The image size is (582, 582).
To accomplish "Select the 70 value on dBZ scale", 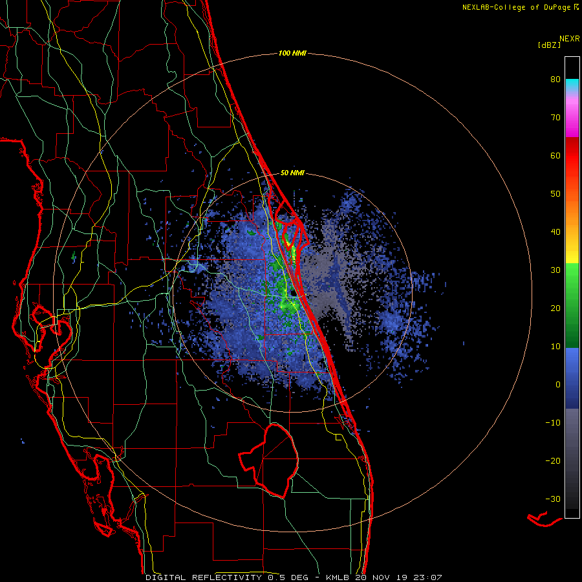I will click(555, 118).
